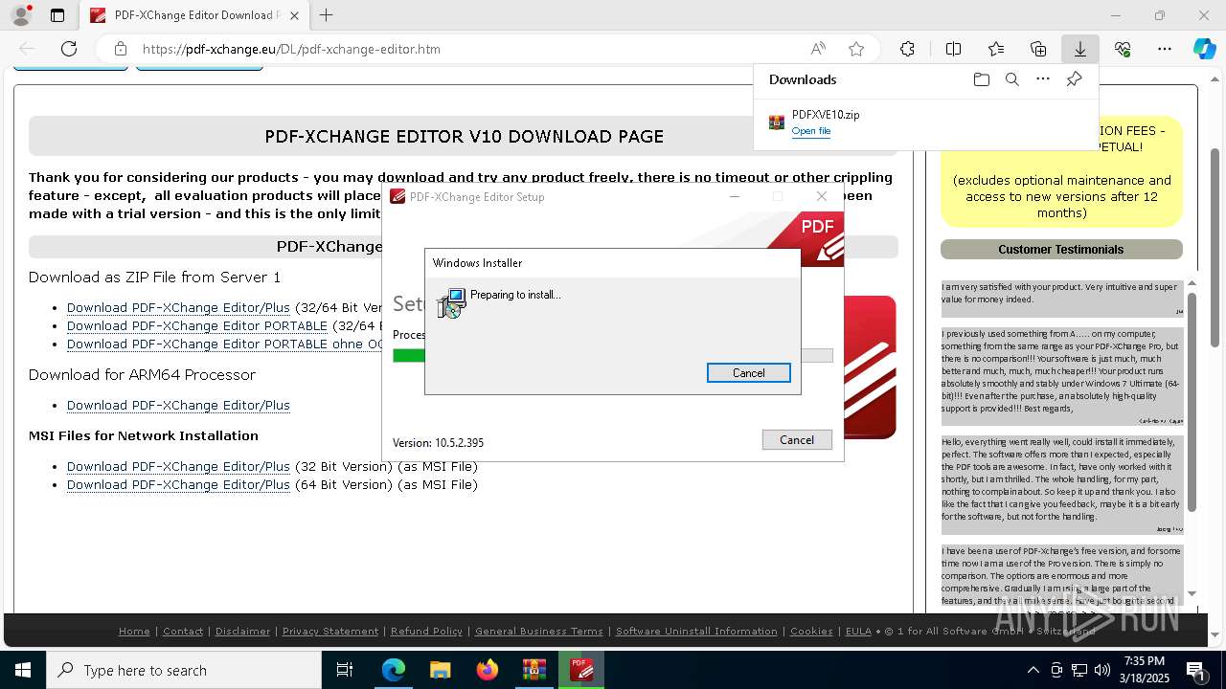This screenshot has height=689, width=1226.
Task: Open volume control in system tray
Action: click(x=1102, y=670)
